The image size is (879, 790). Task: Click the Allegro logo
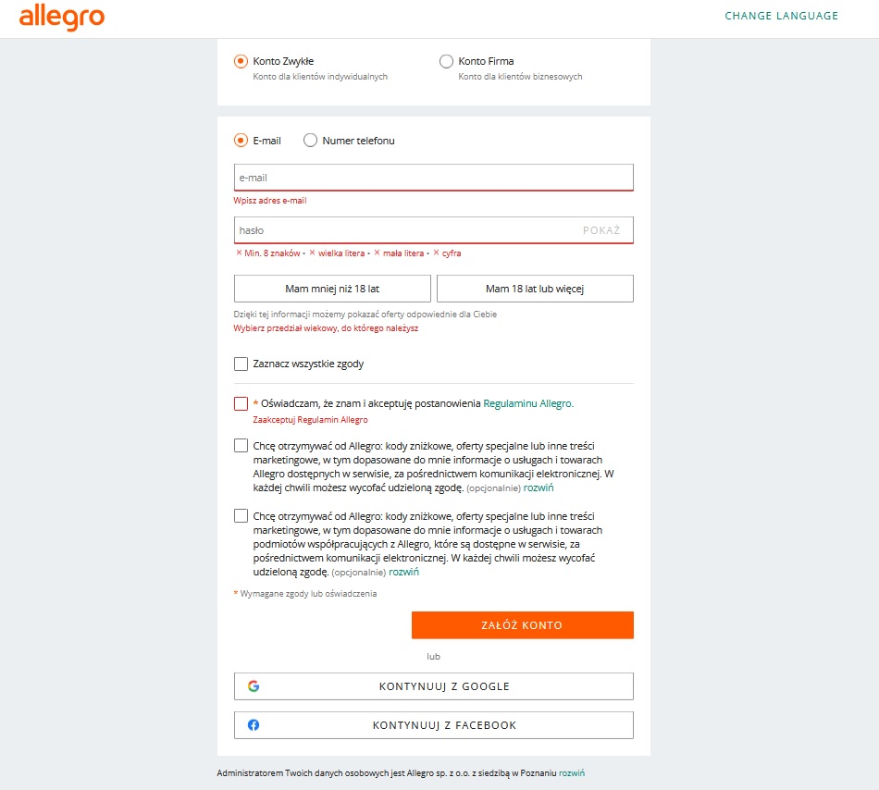[x=61, y=17]
